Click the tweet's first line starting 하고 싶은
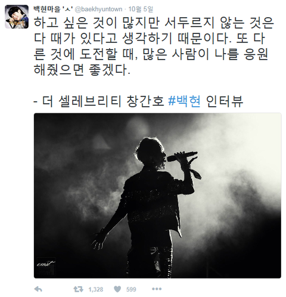The height and width of the screenshot is (297, 286). point(154,23)
